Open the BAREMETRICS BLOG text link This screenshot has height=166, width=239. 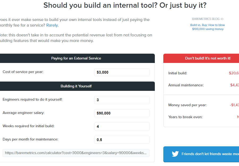[206, 19]
